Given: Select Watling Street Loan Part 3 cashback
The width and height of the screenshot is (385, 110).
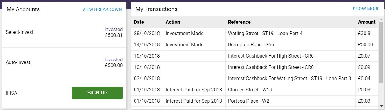Looking at the screenshot, I should tap(255, 79).
